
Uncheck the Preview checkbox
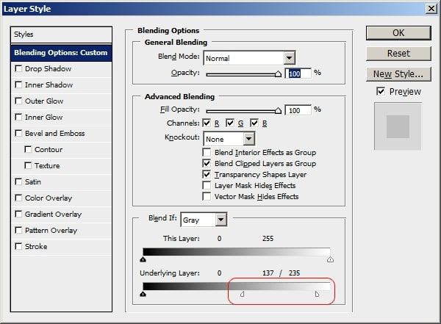coord(380,91)
